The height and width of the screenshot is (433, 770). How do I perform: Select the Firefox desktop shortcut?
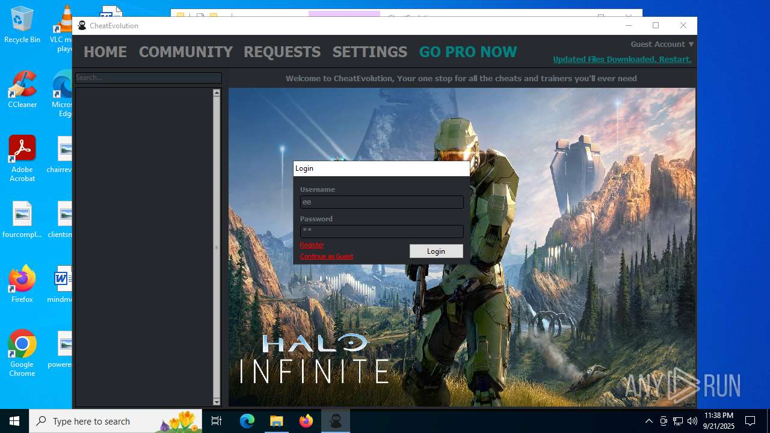tap(22, 284)
